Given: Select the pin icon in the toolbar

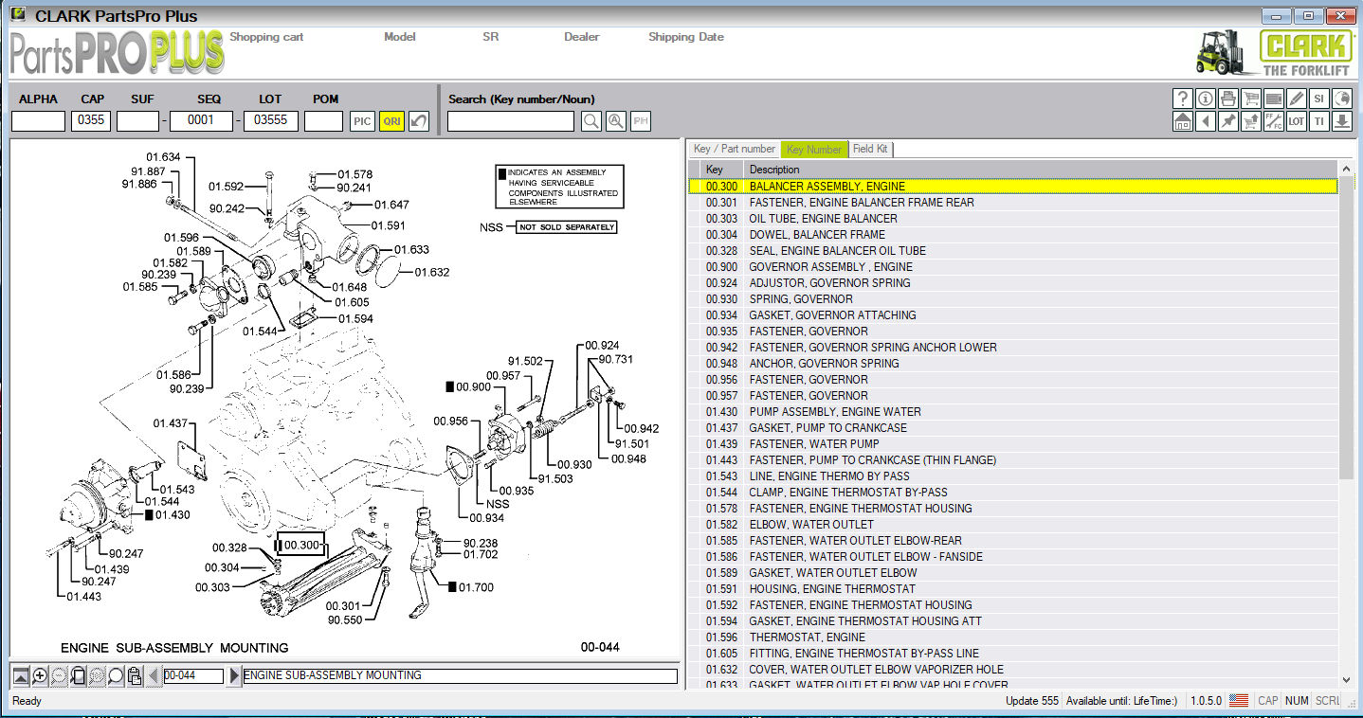Looking at the screenshot, I should coord(1228,121).
